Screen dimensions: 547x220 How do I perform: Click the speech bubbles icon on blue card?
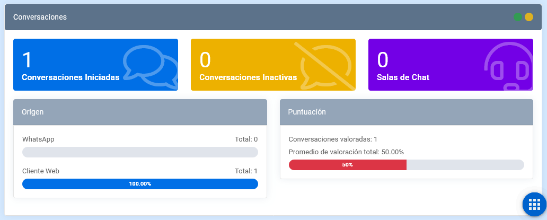click(151, 66)
